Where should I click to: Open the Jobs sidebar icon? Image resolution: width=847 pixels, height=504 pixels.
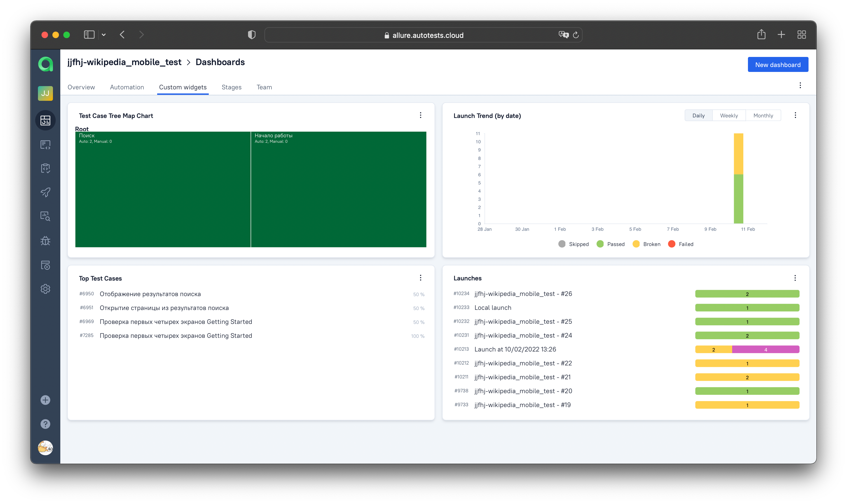[45, 265]
